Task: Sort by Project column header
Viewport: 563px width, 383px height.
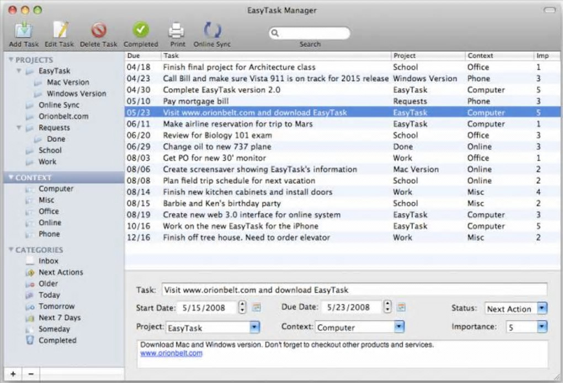Action: pos(428,56)
